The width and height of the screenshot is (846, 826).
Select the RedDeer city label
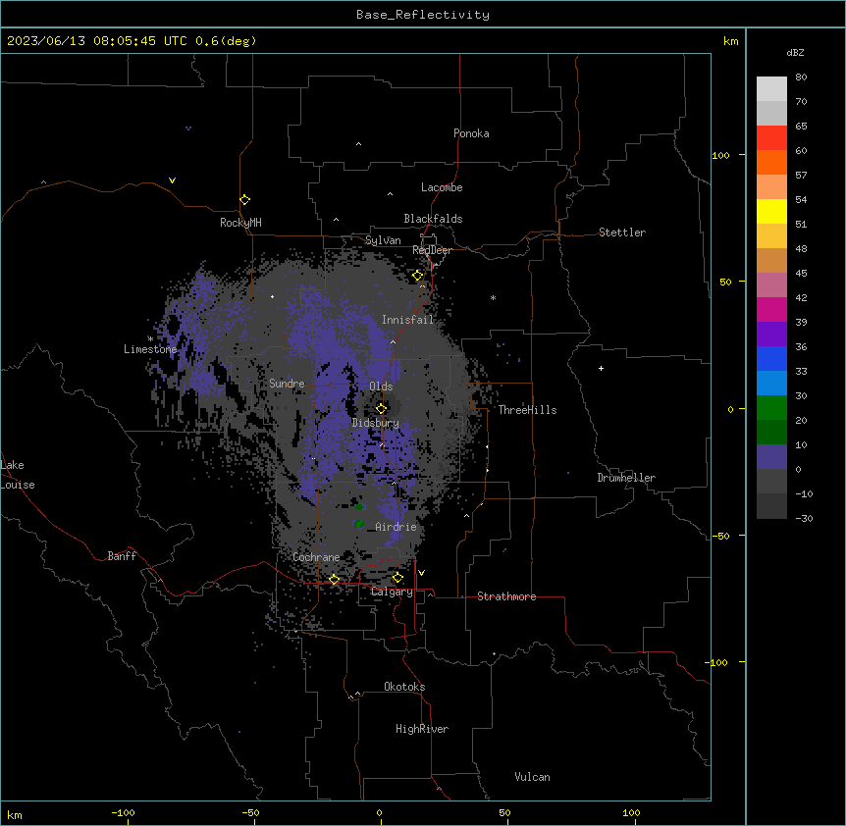coord(432,250)
